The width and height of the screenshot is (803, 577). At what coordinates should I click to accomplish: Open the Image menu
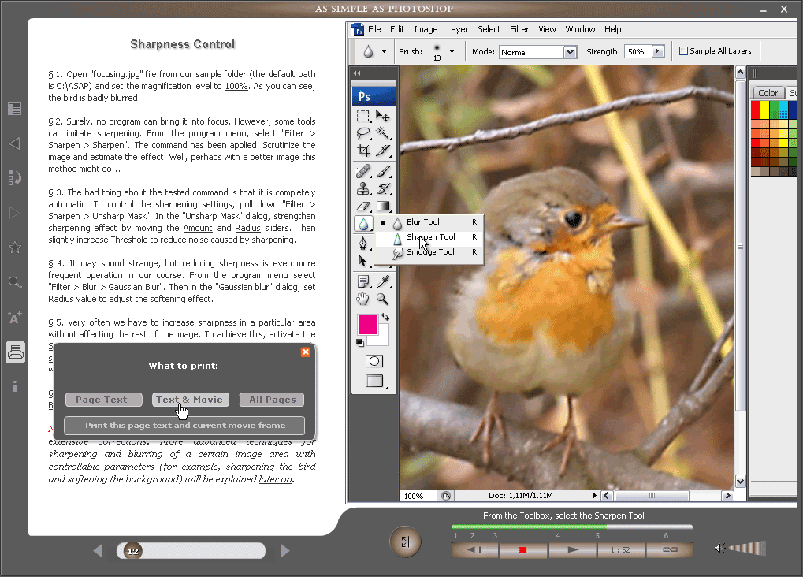coord(426,29)
